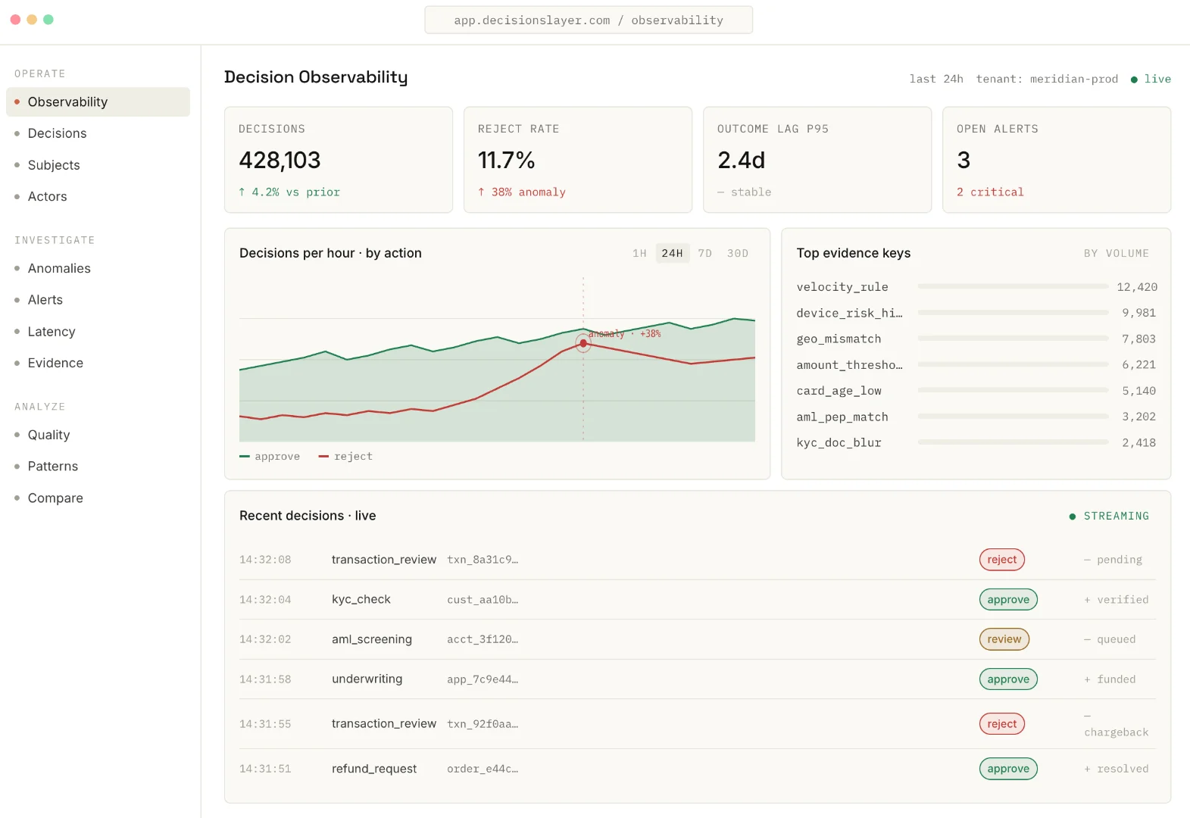
Task: Click reject badge for txn_8a31c9
Action: pyautogui.click(x=1001, y=560)
